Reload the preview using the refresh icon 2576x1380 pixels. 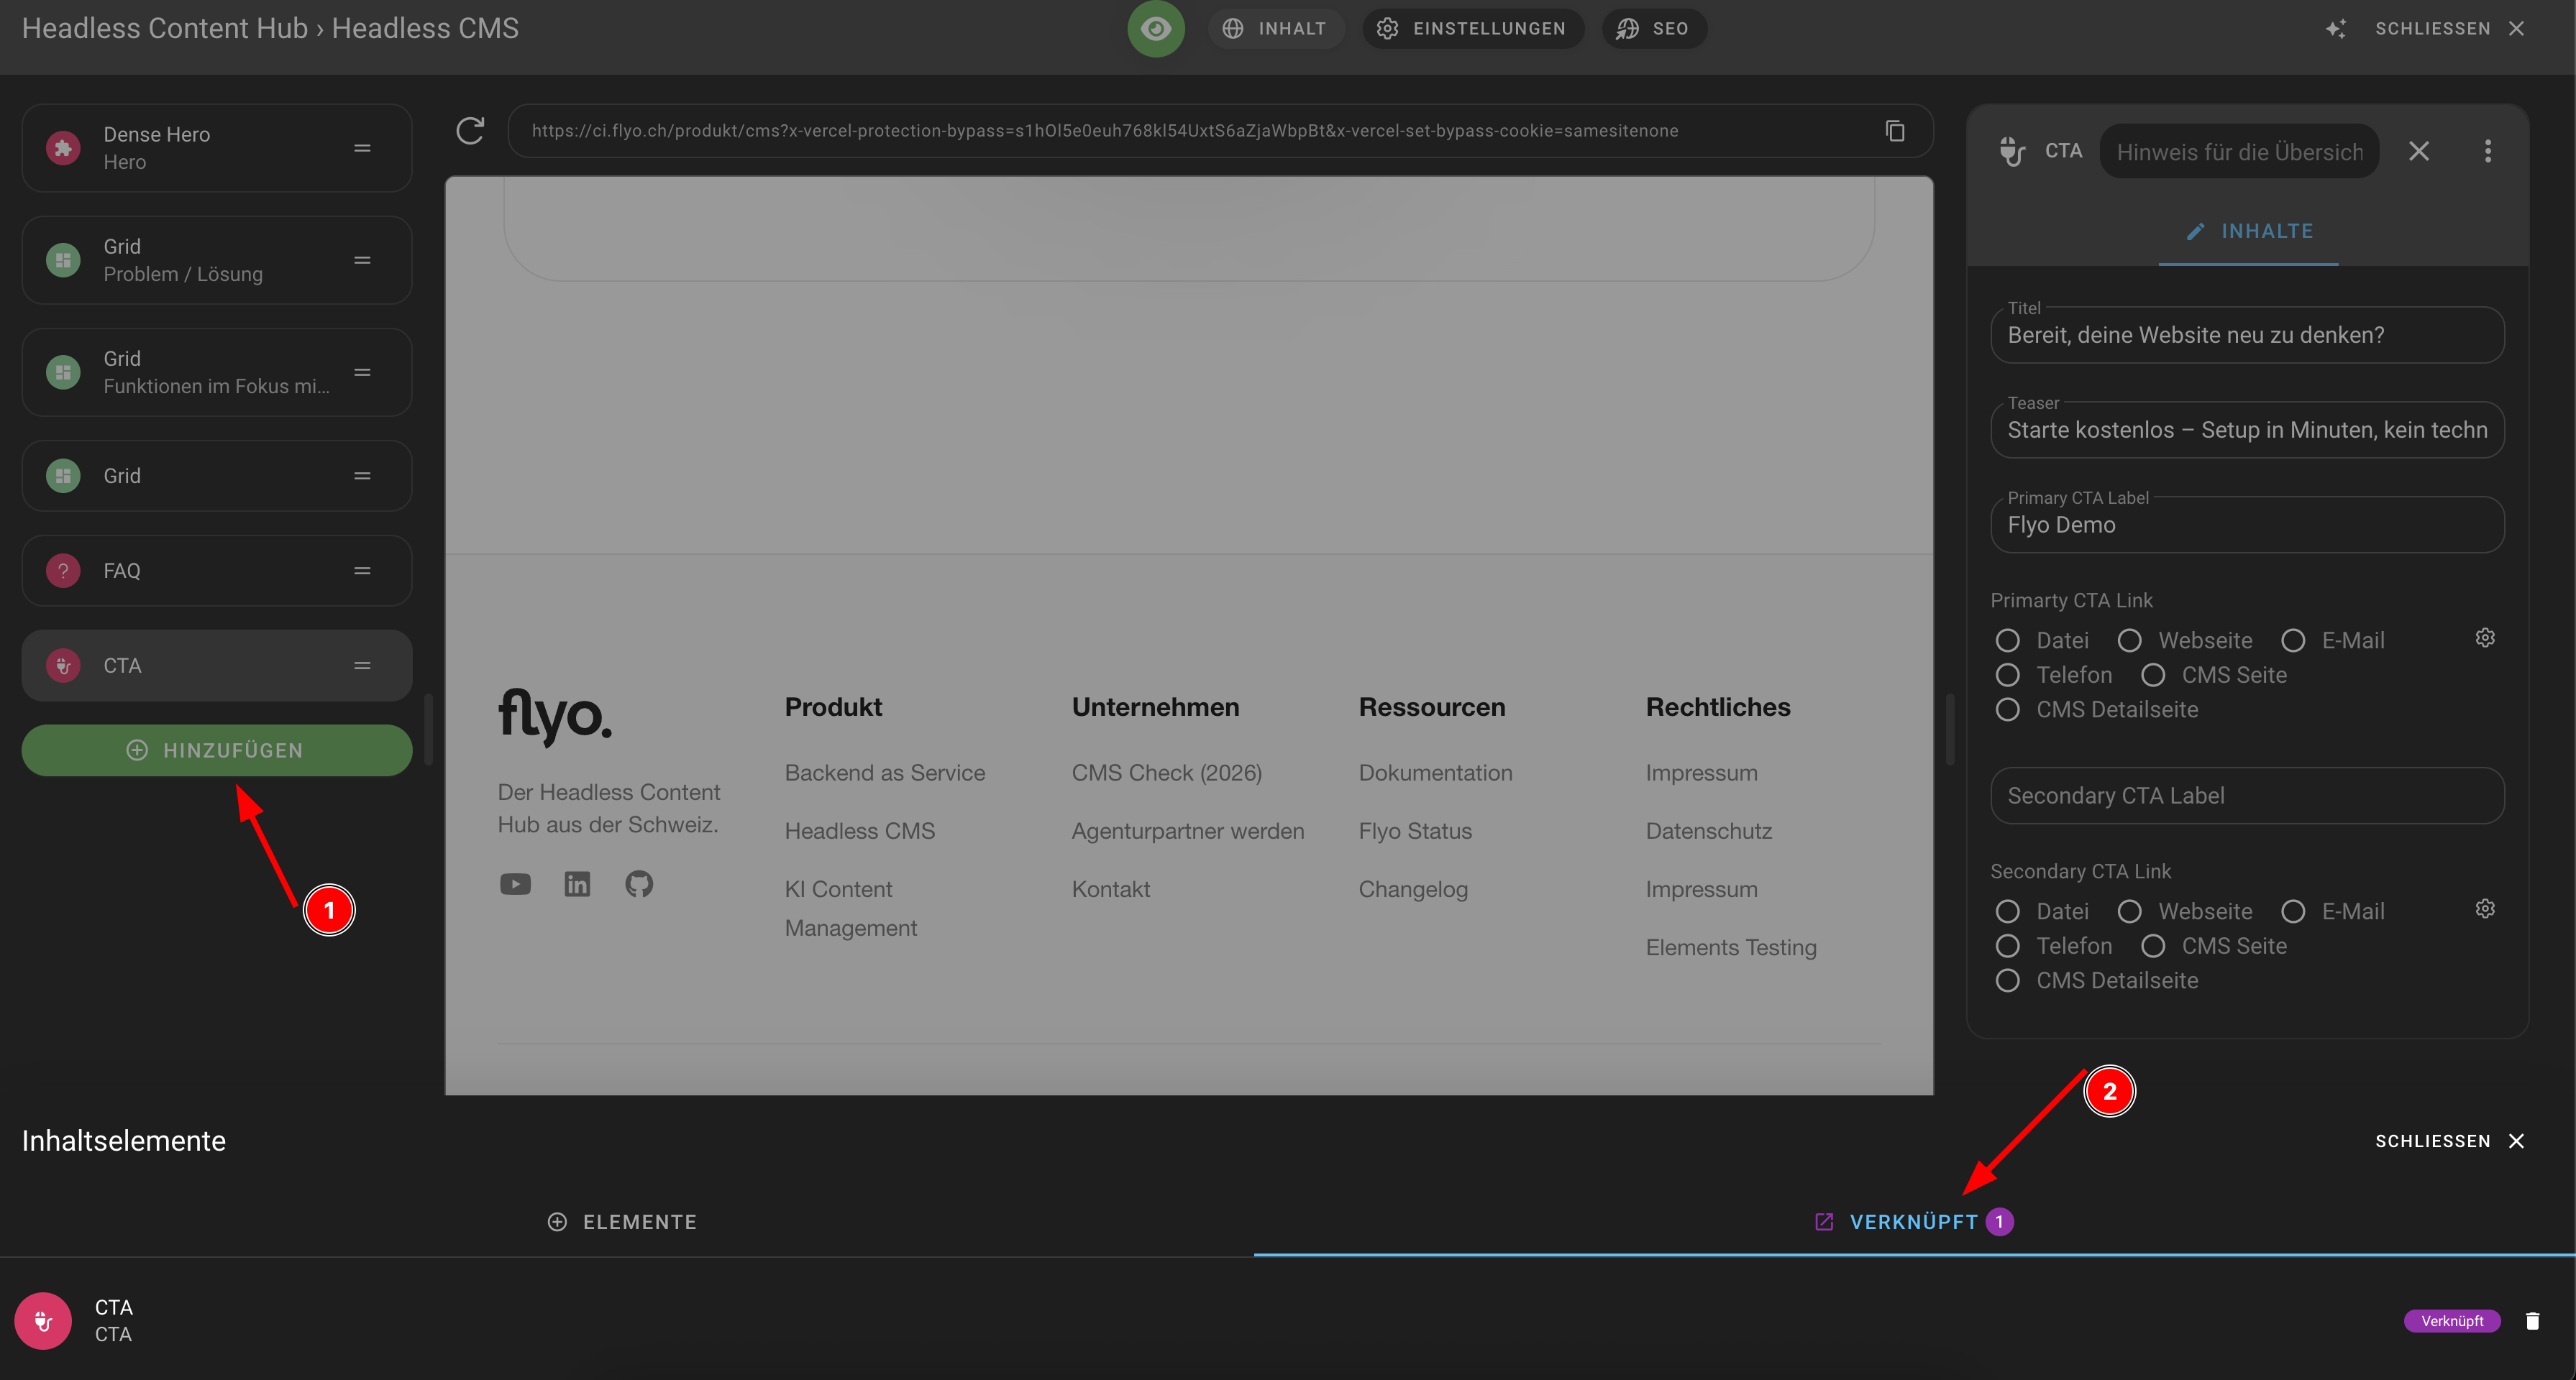click(470, 130)
